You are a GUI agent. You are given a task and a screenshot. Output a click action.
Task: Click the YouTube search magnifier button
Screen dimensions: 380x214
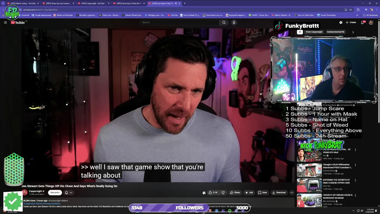pos(224,22)
